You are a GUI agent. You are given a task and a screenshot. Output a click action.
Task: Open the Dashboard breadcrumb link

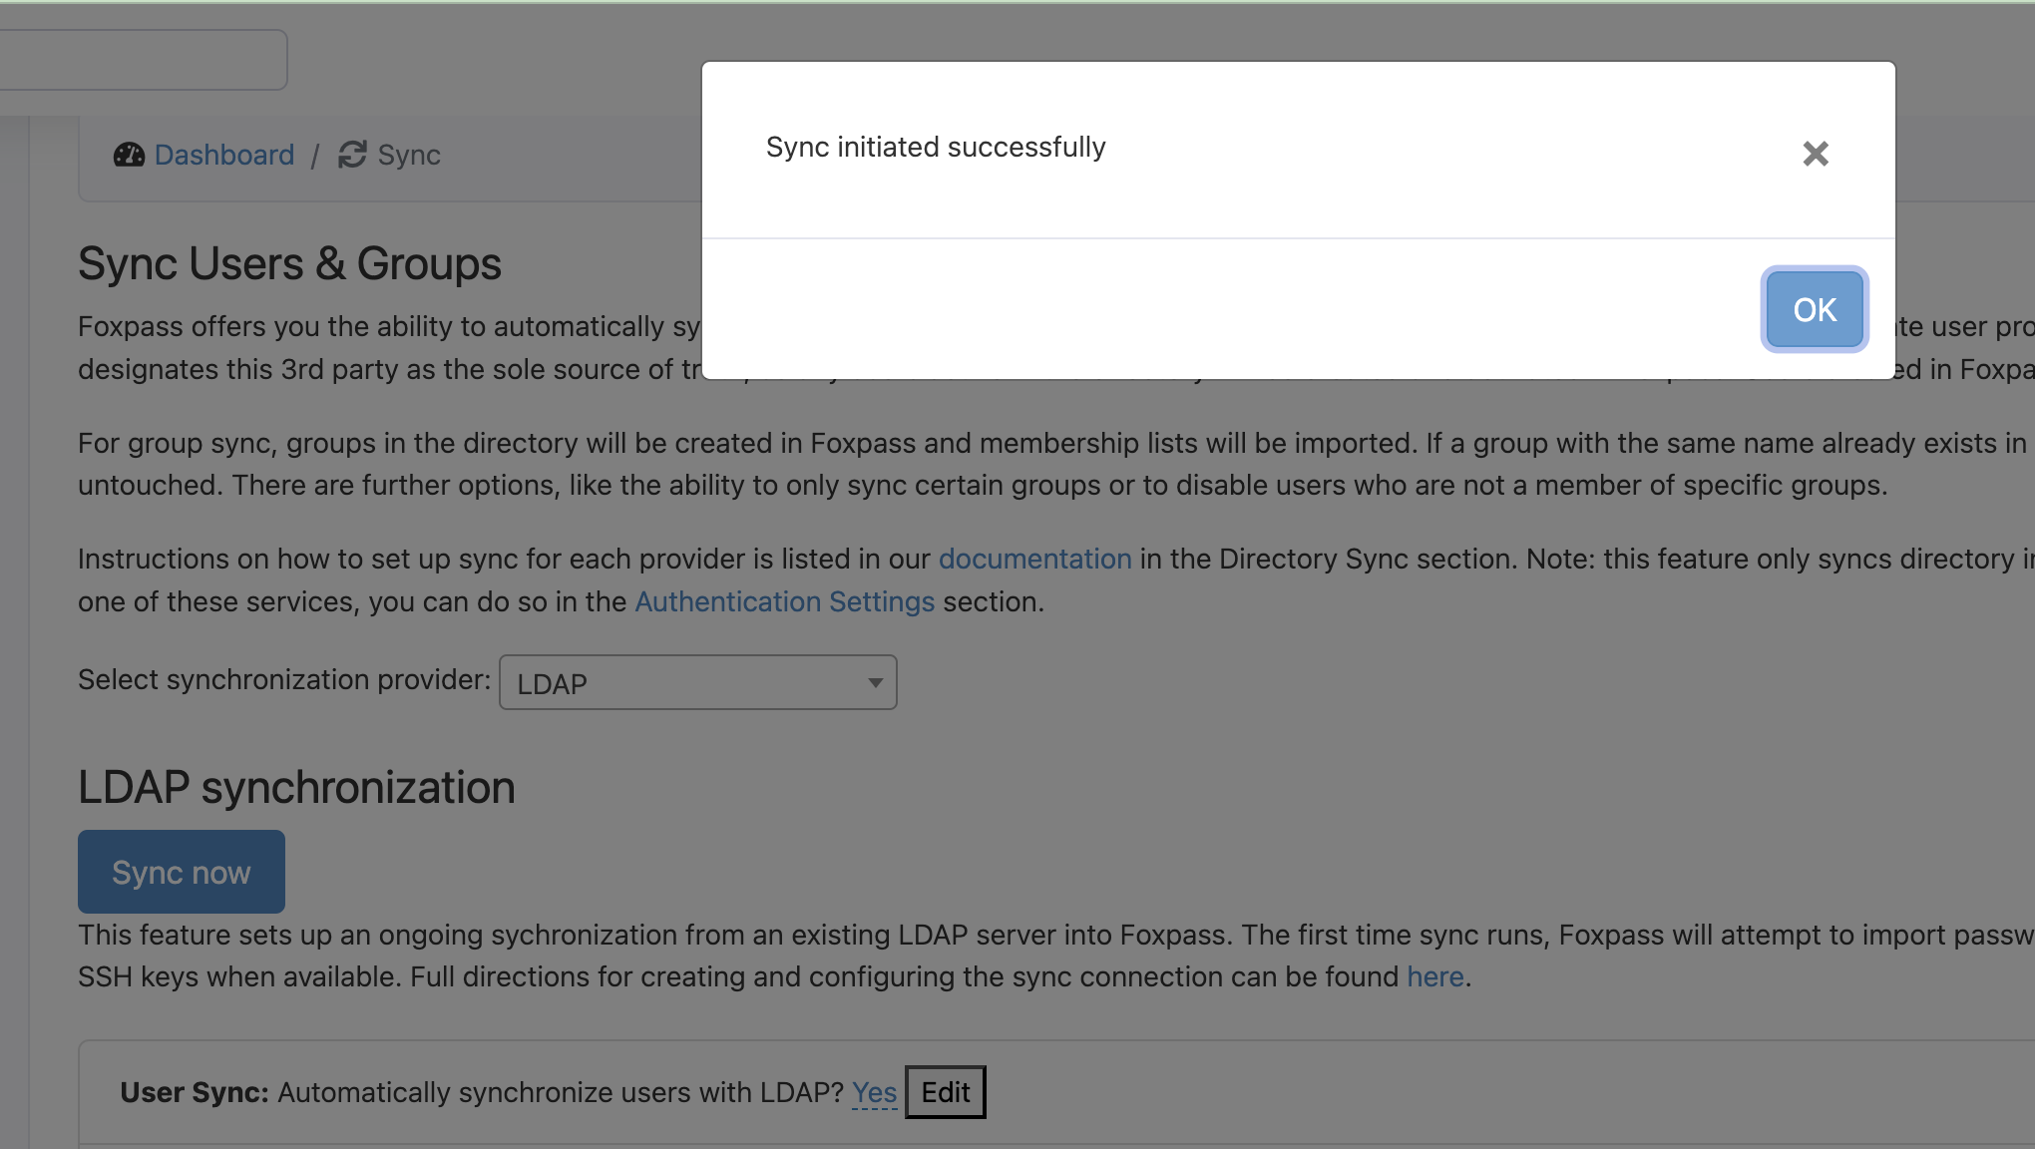tap(224, 155)
